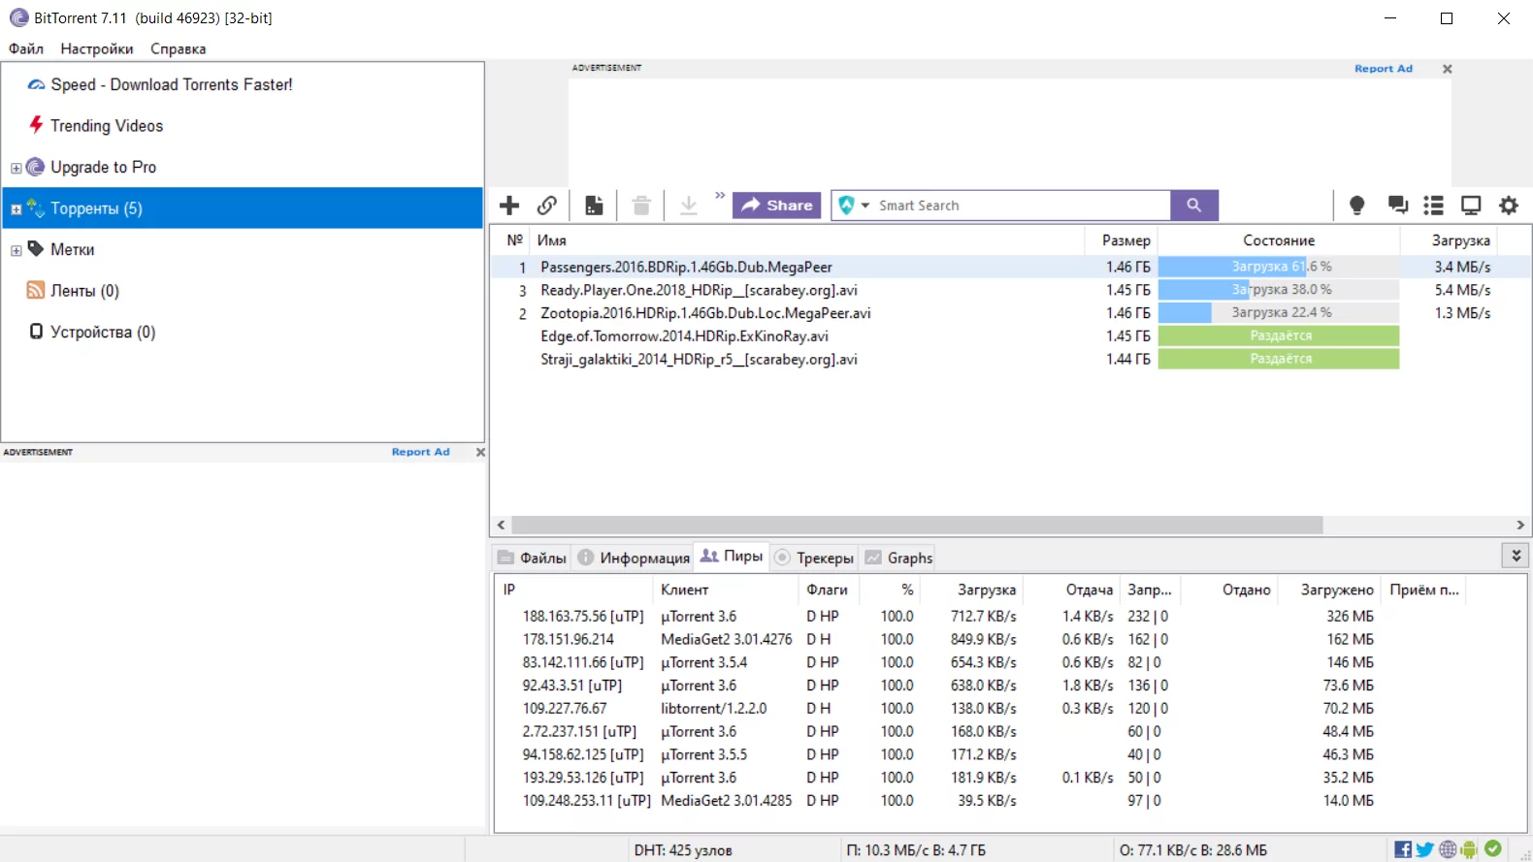1533x862 pixels.
Task: Click the Start Download arrow icon
Action: pos(689,206)
